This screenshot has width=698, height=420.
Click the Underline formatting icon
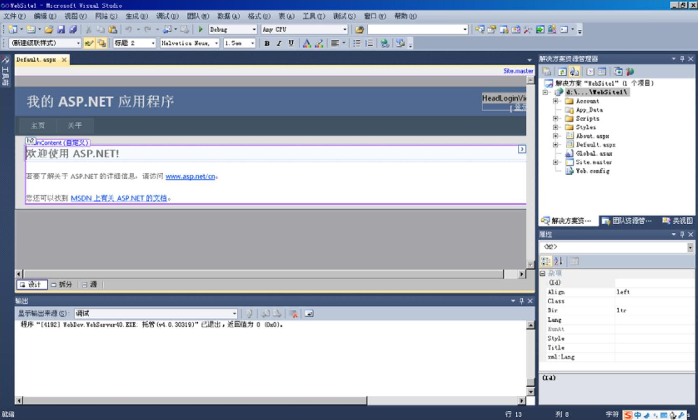(291, 43)
